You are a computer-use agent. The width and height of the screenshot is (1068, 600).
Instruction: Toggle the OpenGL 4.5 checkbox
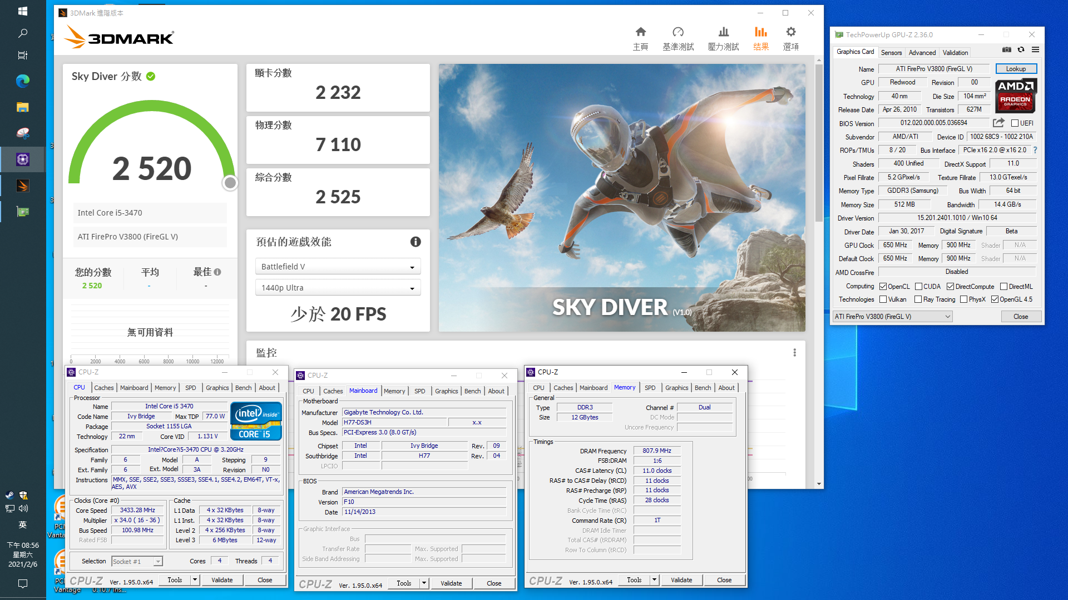point(995,299)
